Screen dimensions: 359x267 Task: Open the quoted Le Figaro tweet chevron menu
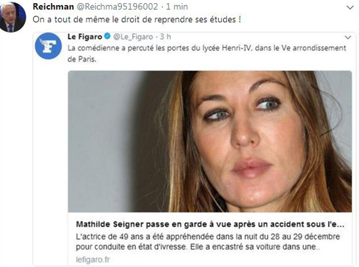(x=348, y=37)
